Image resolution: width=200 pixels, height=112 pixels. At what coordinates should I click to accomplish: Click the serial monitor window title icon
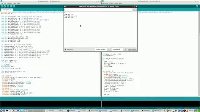pos(65,6)
